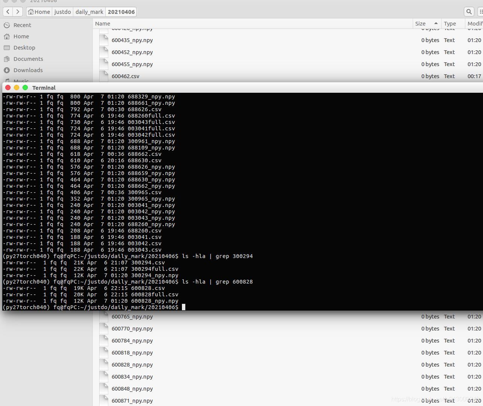
Task: Click the Desktop icon in sidebar
Action: click(x=7, y=48)
